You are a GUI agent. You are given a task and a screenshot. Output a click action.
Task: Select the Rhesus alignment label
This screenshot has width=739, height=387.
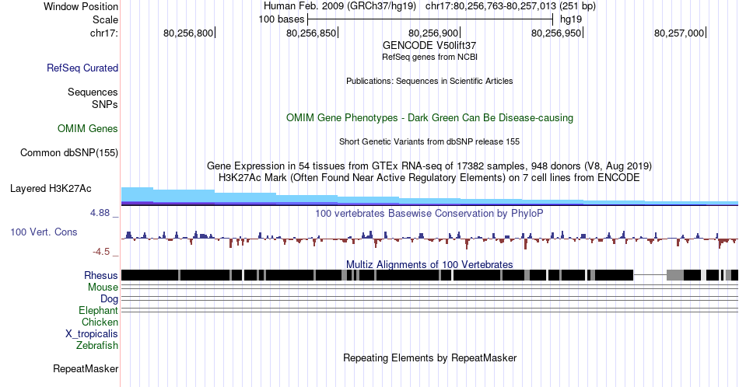coord(101,275)
